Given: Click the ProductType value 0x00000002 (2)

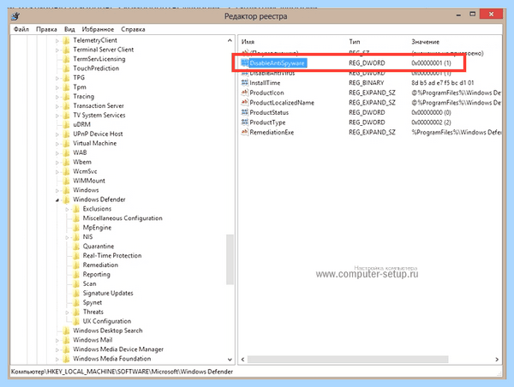Looking at the screenshot, I should tap(431, 122).
